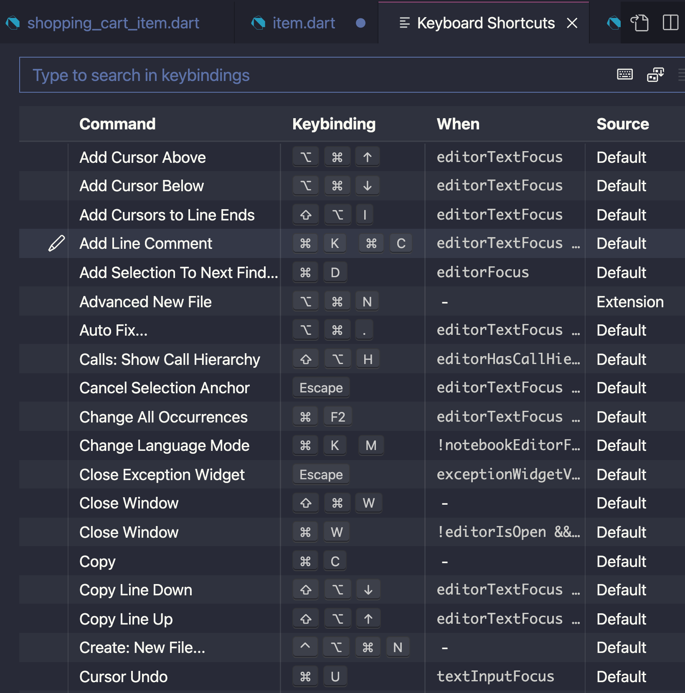The width and height of the screenshot is (685, 693).
Task: Click the Keybinding column header
Action: pyautogui.click(x=334, y=124)
